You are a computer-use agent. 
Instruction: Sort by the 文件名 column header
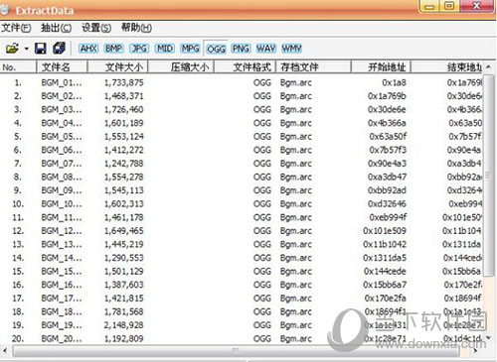point(62,67)
